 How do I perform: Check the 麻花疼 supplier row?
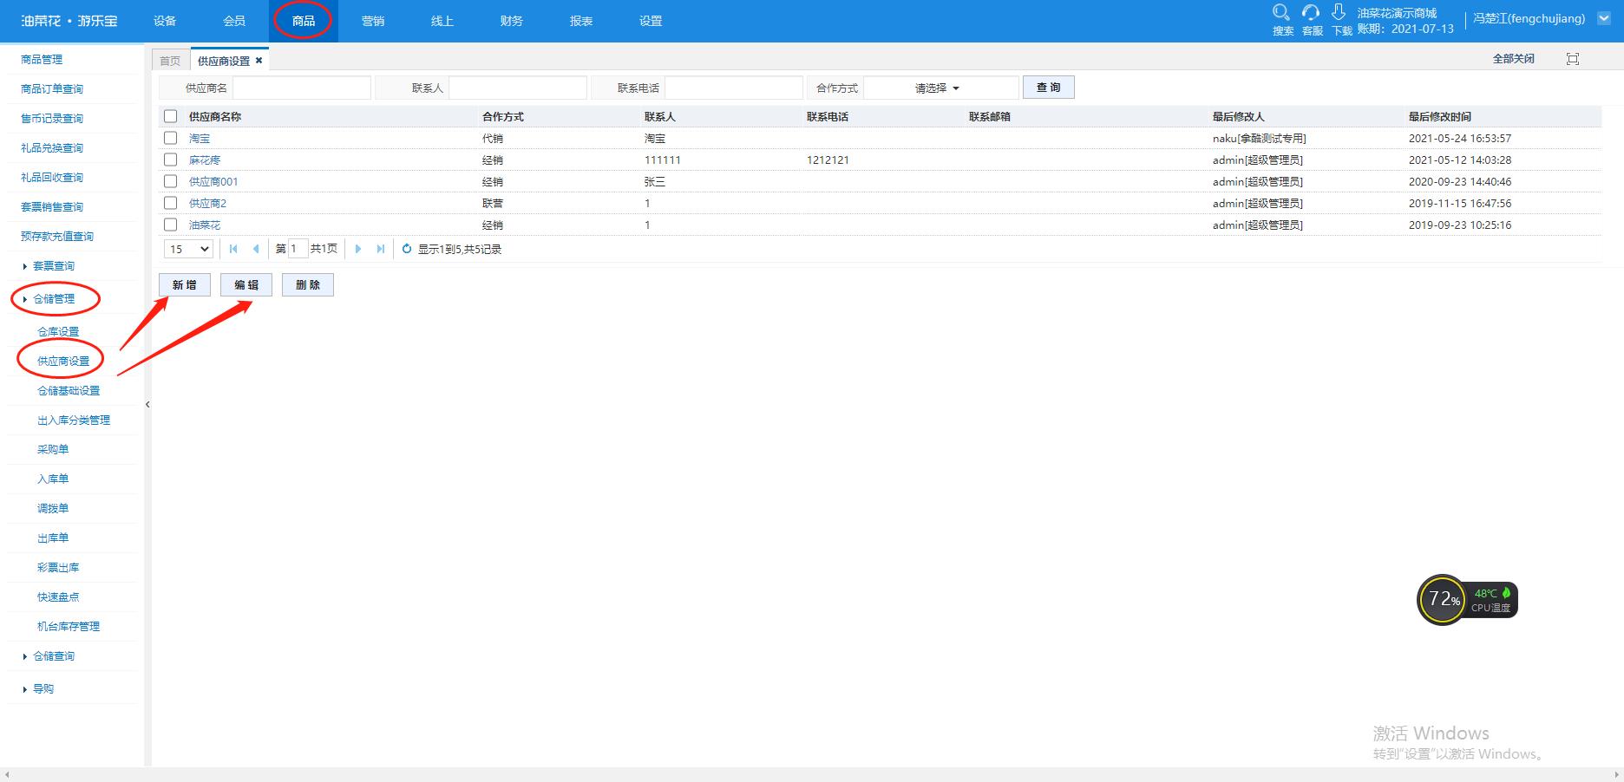tap(170, 160)
